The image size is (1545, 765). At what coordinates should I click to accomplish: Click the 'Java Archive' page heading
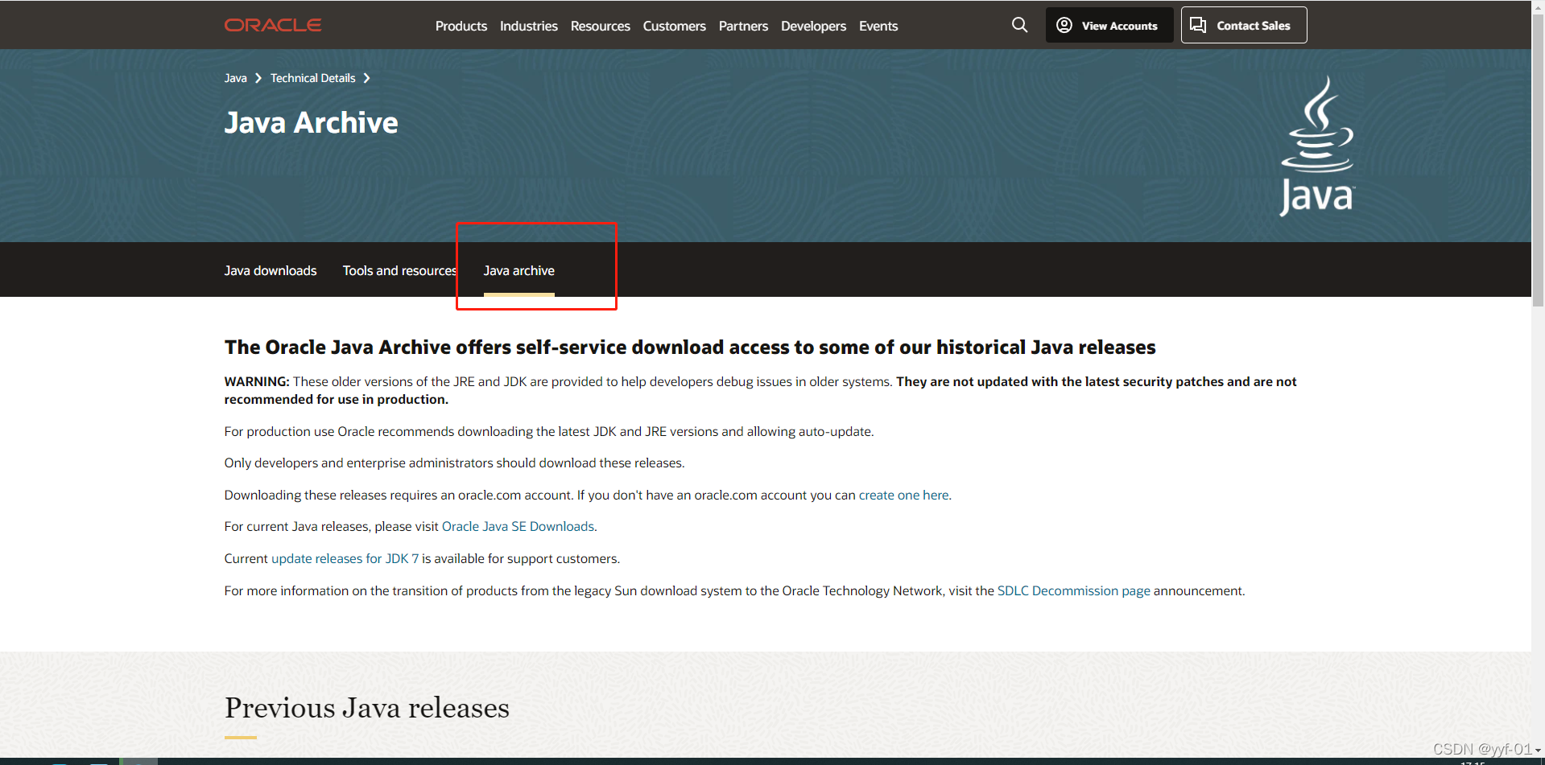(311, 122)
